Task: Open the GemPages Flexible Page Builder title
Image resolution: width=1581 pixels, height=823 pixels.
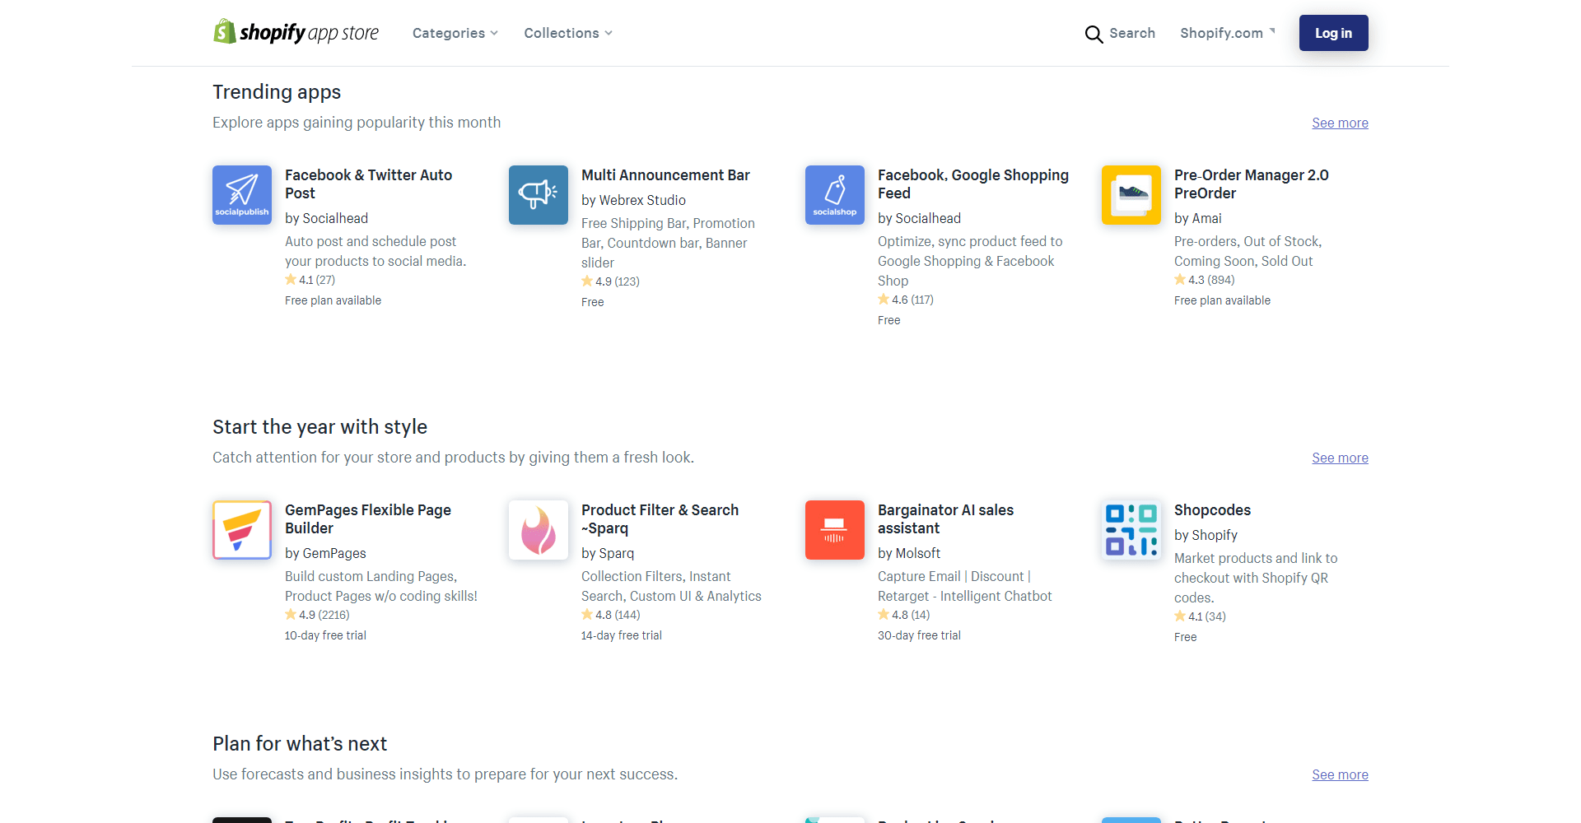Action: [368, 518]
